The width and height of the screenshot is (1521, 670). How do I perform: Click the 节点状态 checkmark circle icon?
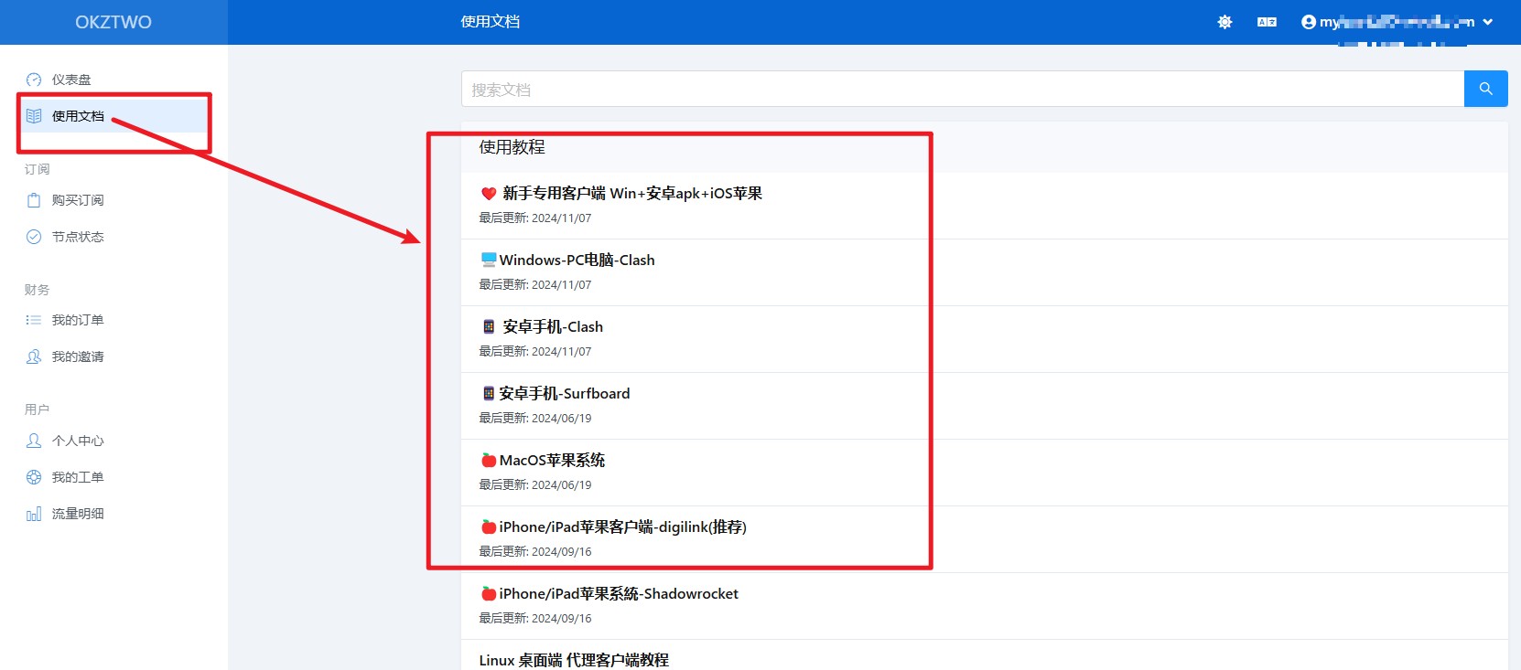(x=34, y=237)
